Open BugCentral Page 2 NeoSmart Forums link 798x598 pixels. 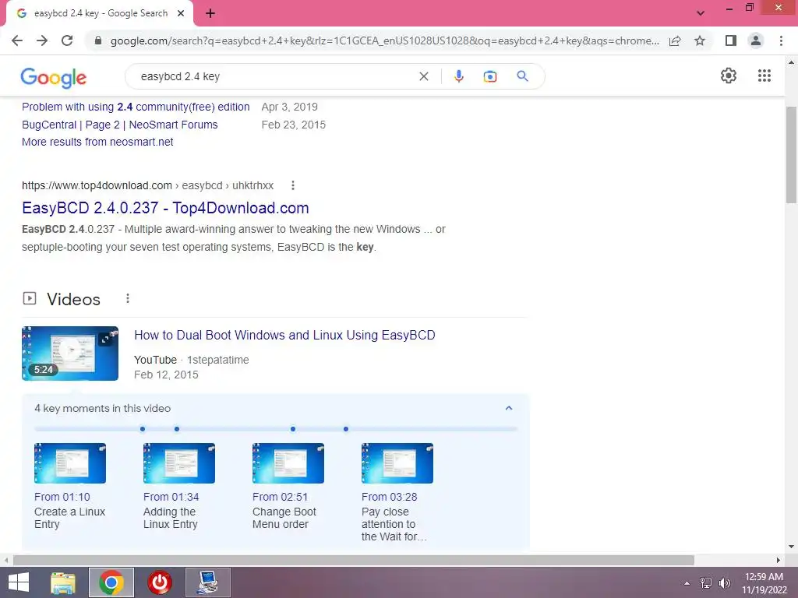119,125
